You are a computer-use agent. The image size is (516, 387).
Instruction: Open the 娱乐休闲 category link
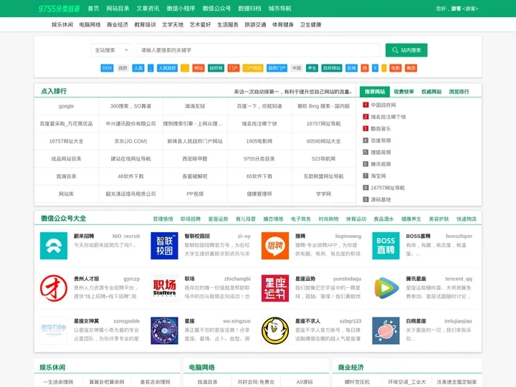[62, 24]
